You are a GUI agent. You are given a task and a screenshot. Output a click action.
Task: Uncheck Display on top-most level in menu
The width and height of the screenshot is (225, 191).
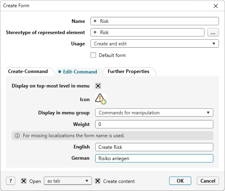pyautogui.click(x=98, y=86)
